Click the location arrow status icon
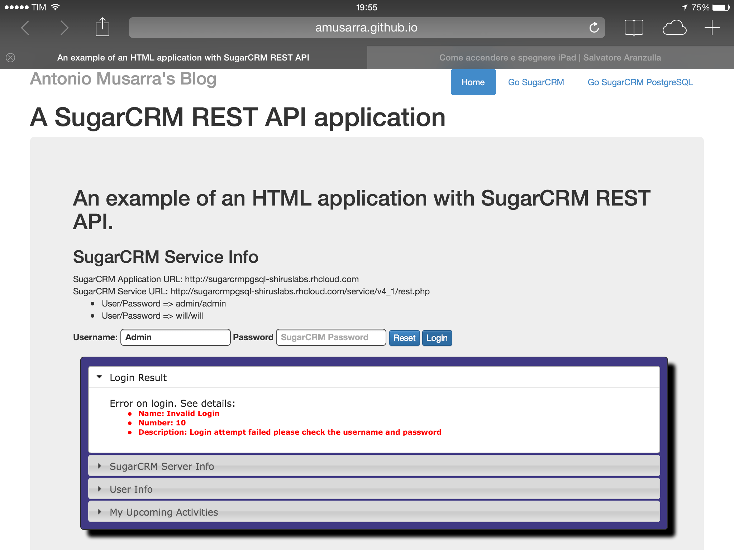734x550 pixels. (x=684, y=7)
